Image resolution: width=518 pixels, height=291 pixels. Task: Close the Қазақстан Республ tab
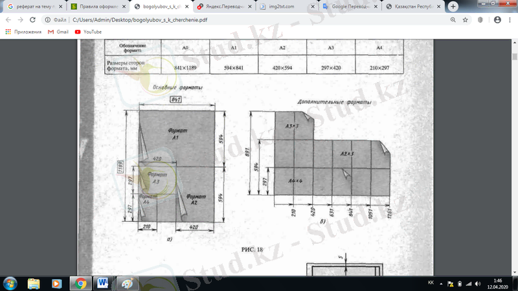coord(439,6)
